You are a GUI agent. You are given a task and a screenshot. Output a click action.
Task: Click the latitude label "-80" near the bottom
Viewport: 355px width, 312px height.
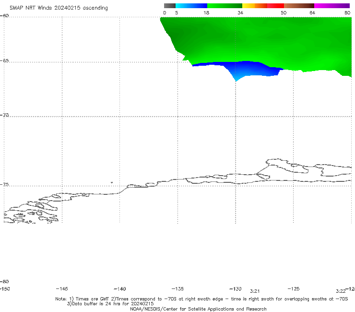pos(4,282)
